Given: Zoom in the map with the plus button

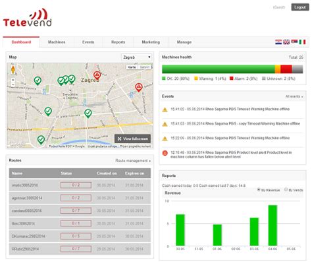Looking at the screenshot, I should (13, 80).
